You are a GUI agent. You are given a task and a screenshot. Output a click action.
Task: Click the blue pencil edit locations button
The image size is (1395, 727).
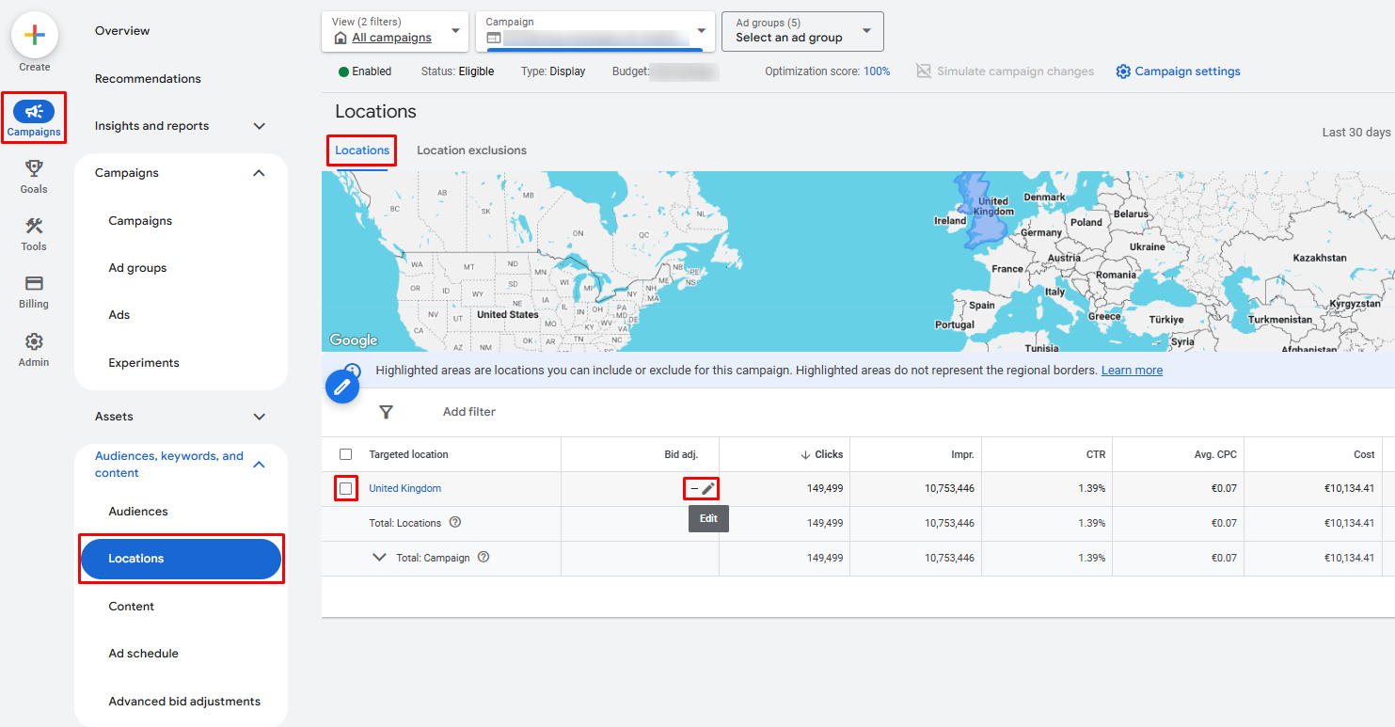click(x=342, y=387)
